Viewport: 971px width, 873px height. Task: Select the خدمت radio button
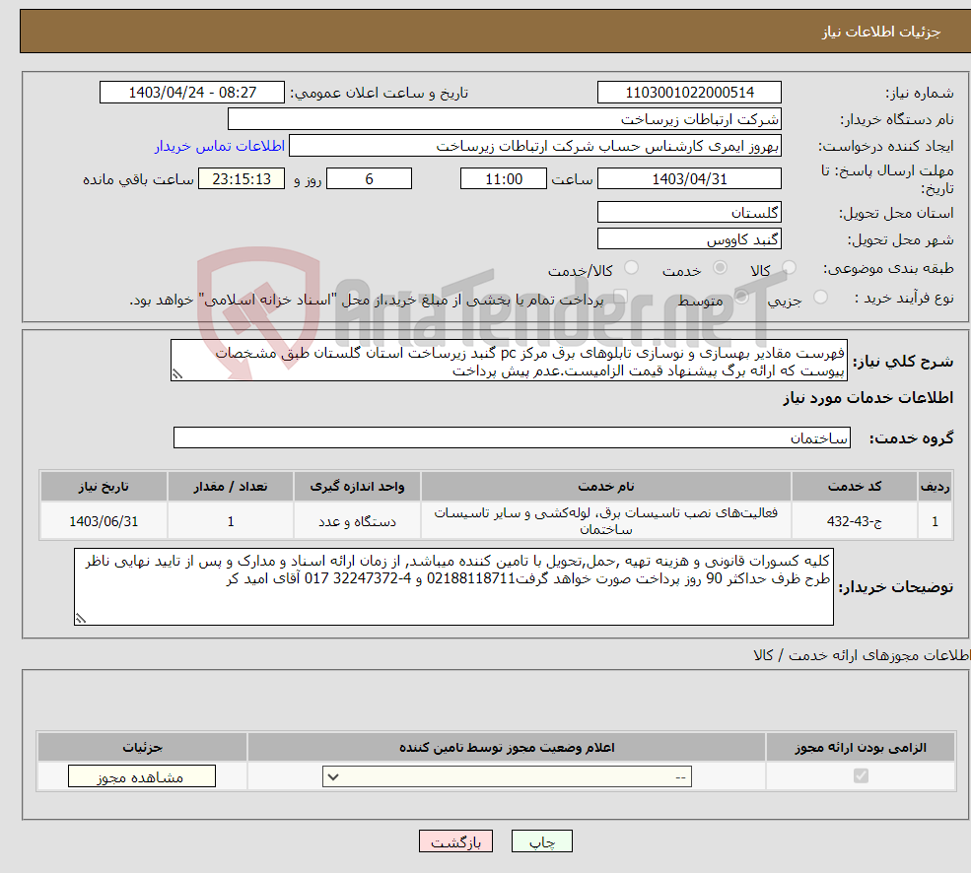[720, 267]
